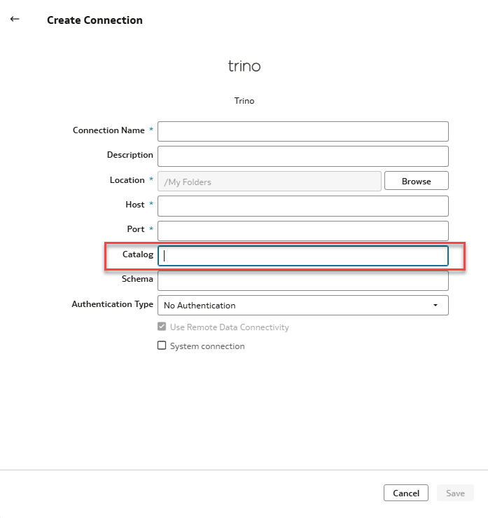The height and width of the screenshot is (518, 488).
Task: Click into the Schema field
Action: [x=303, y=280]
